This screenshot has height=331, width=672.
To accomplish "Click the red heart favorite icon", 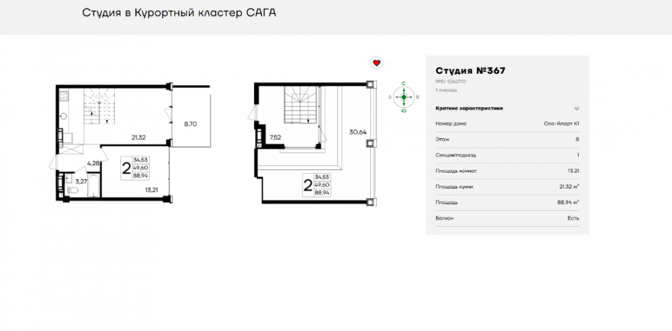I will (377, 62).
